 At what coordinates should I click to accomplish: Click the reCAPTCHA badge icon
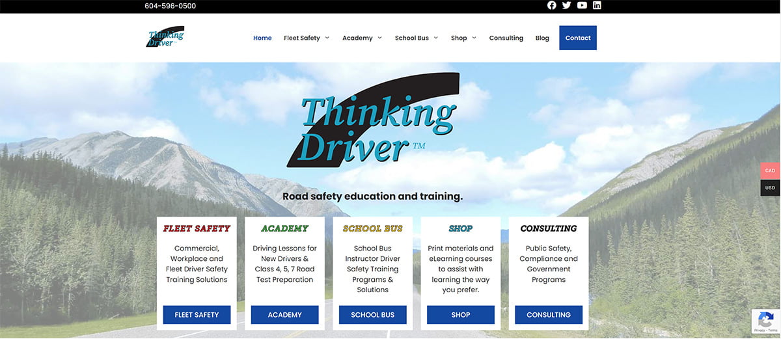(762, 321)
